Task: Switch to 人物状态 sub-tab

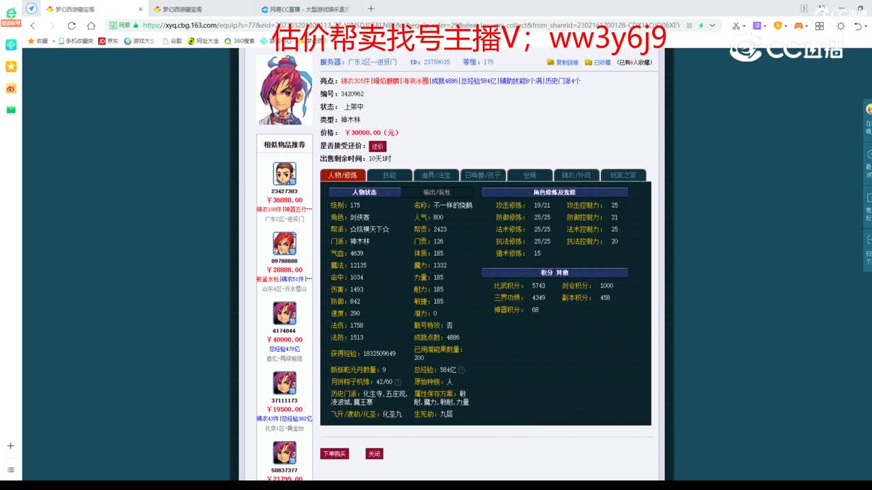Action: (364, 193)
